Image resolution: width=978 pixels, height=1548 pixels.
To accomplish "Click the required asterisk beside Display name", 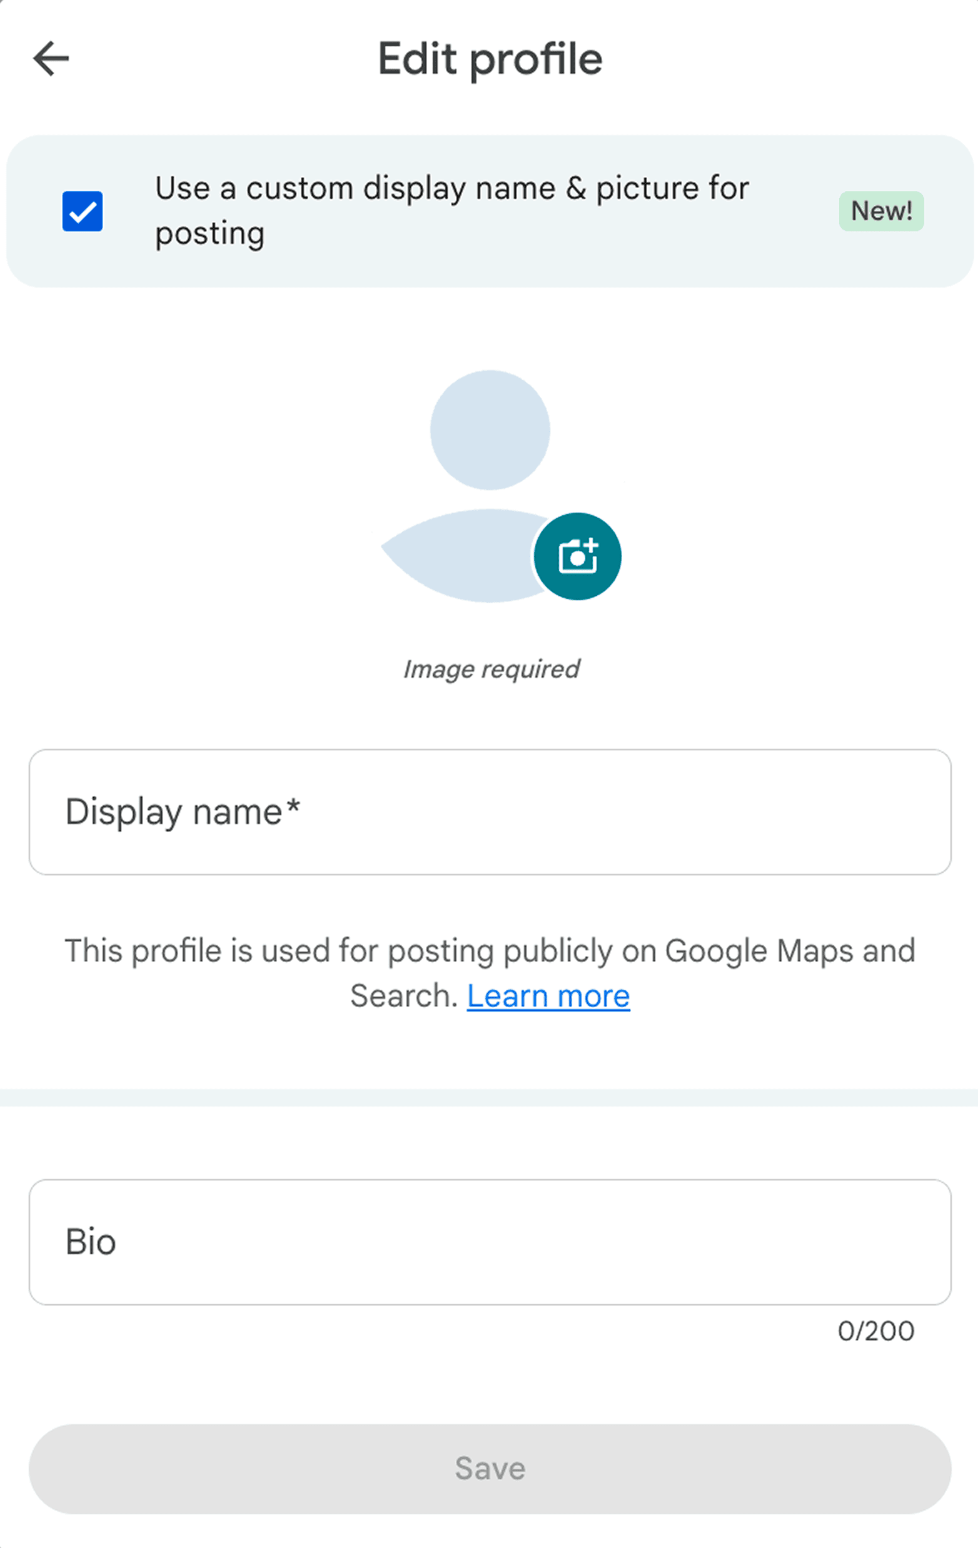I will pos(293,806).
